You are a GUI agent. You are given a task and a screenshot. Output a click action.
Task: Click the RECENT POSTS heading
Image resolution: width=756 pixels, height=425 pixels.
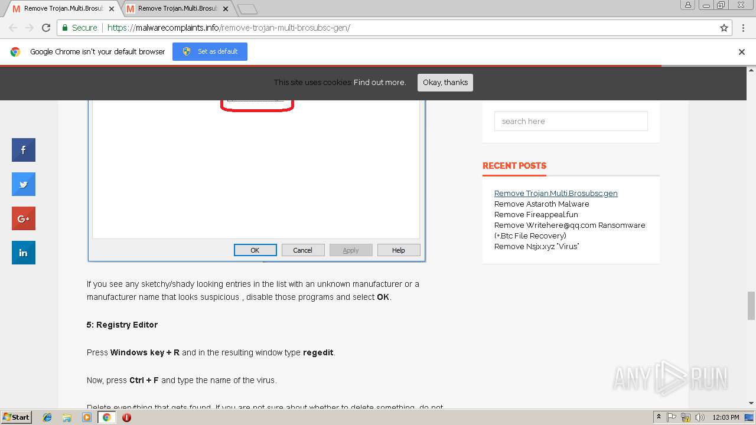pyautogui.click(x=514, y=166)
